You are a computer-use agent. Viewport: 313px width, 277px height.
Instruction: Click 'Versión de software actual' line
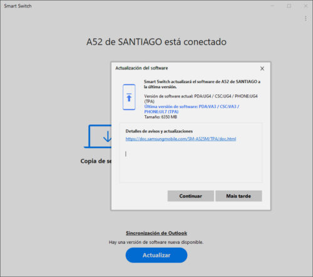(201, 99)
